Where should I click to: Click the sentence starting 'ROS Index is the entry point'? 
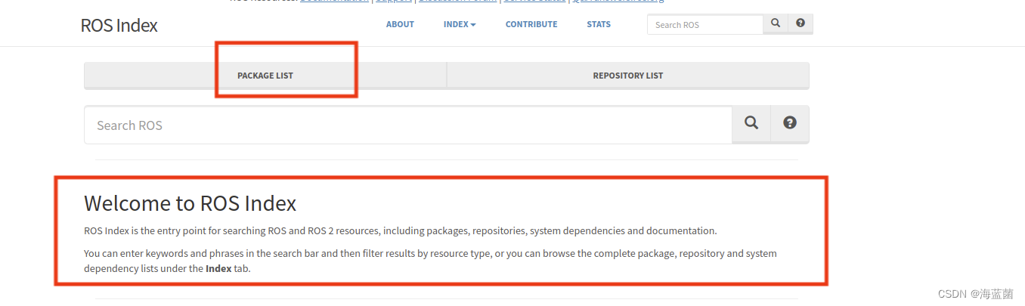(x=400, y=230)
